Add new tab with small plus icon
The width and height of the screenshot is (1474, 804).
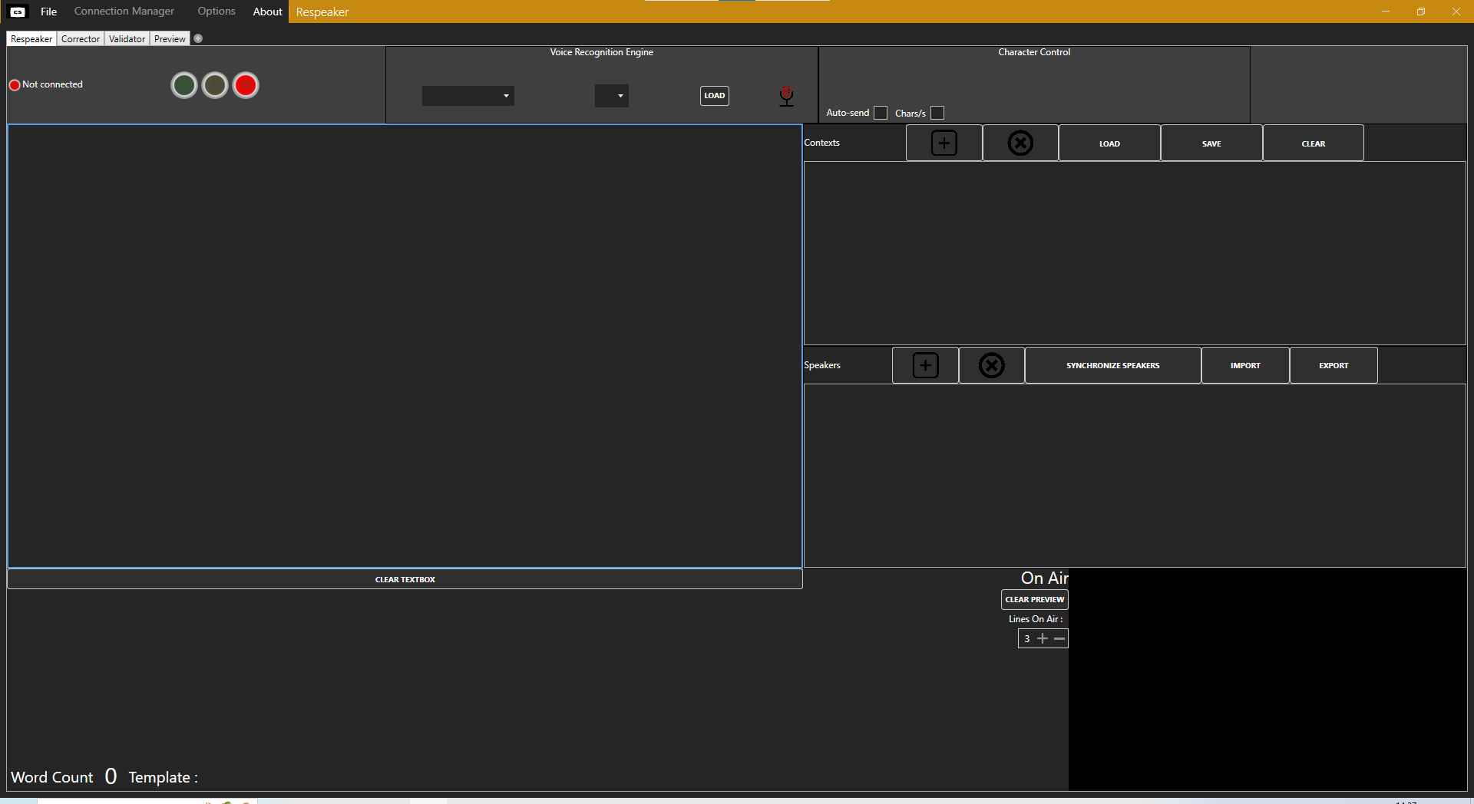click(198, 38)
